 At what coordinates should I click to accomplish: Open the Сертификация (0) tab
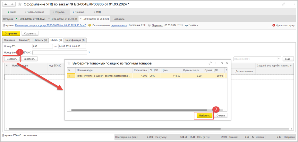75,40
